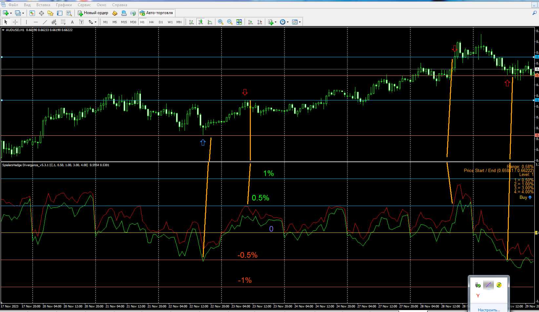Viewport: 539px width, 312px height.
Task: Open the Market Watch window icon
Action: coord(32,13)
